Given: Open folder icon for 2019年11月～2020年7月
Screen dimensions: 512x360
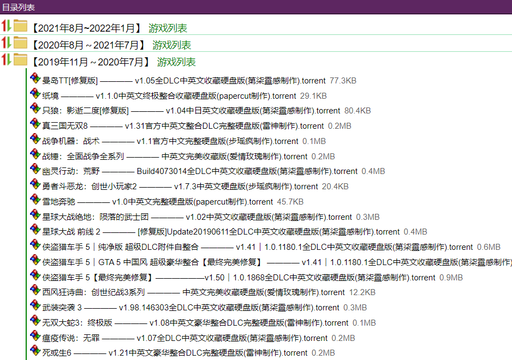Looking at the screenshot, I should coord(20,60).
